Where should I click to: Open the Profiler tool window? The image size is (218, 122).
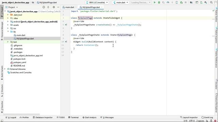pos(24,118)
